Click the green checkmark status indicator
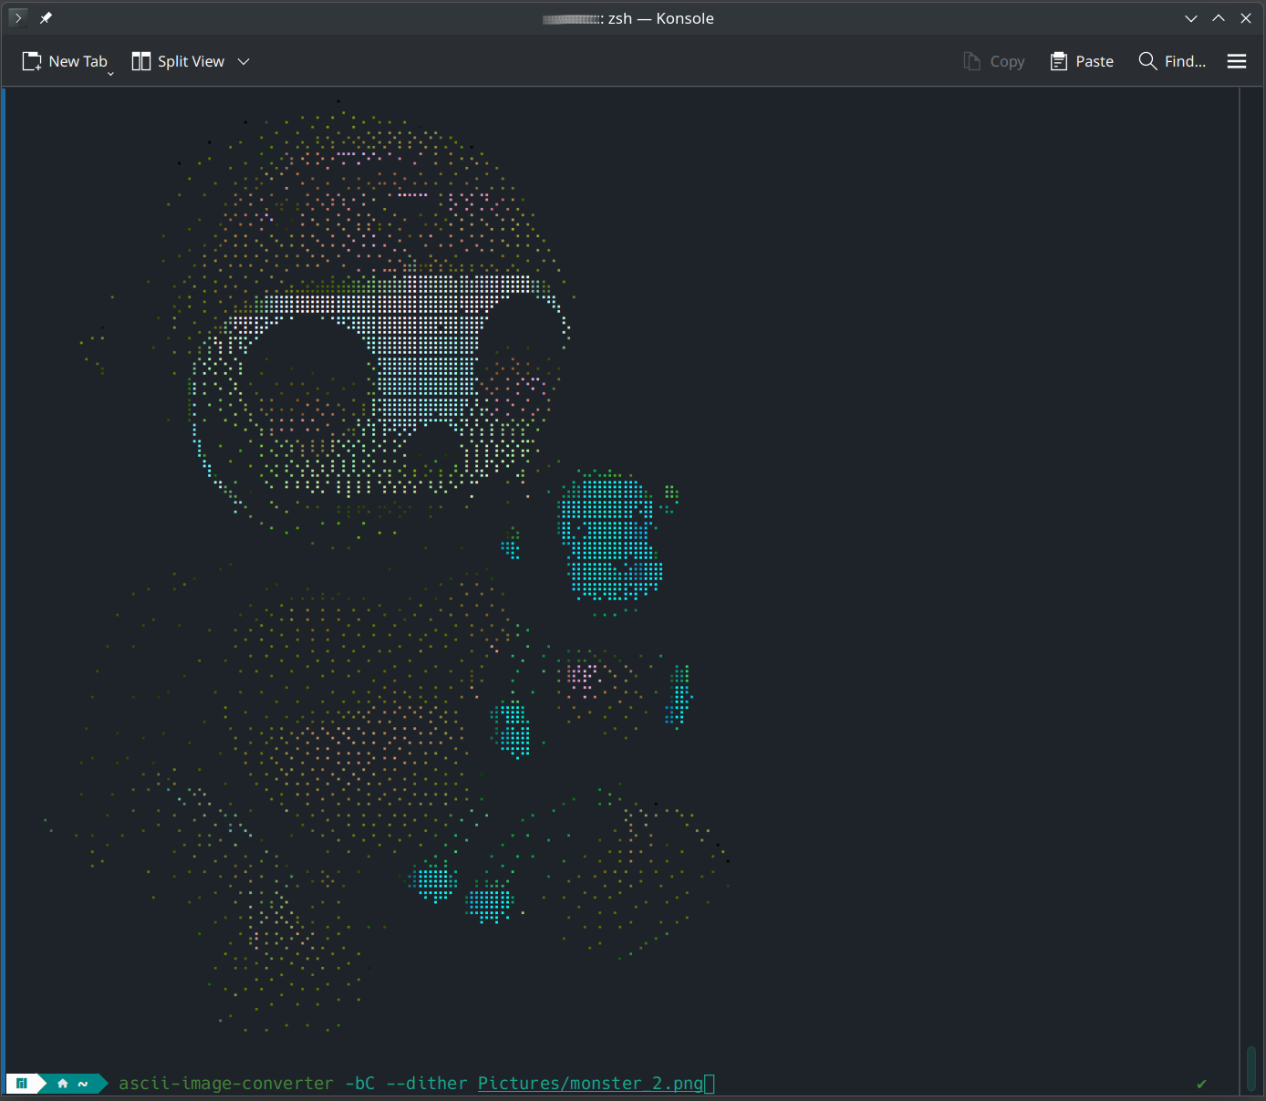Image resolution: width=1266 pixels, height=1101 pixels. click(1201, 1084)
